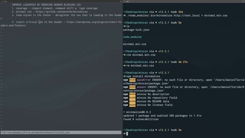Click the heading IMPROVE LOADSPEED BY REMOVING RENDER BLOCKING CSS
Screen dimensions: 245x138
(x=46, y=5)
